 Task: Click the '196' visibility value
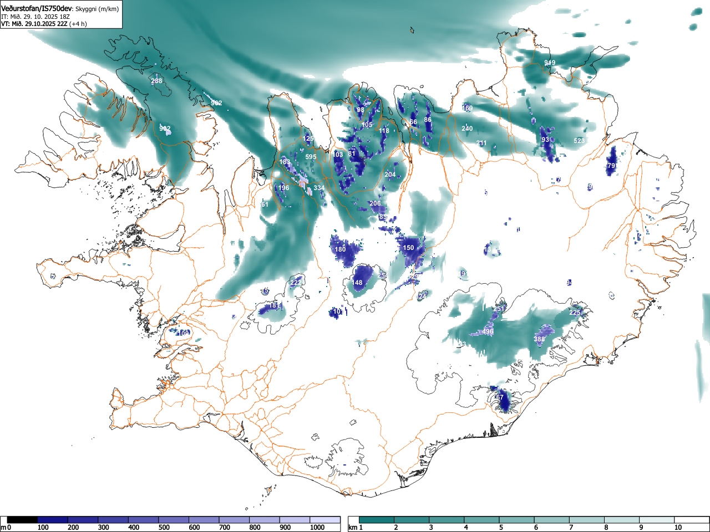[x=283, y=188]
